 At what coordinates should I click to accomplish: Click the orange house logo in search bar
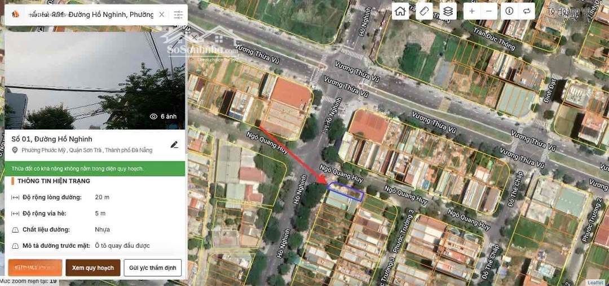pyautogui.click(x=16, y=15)
